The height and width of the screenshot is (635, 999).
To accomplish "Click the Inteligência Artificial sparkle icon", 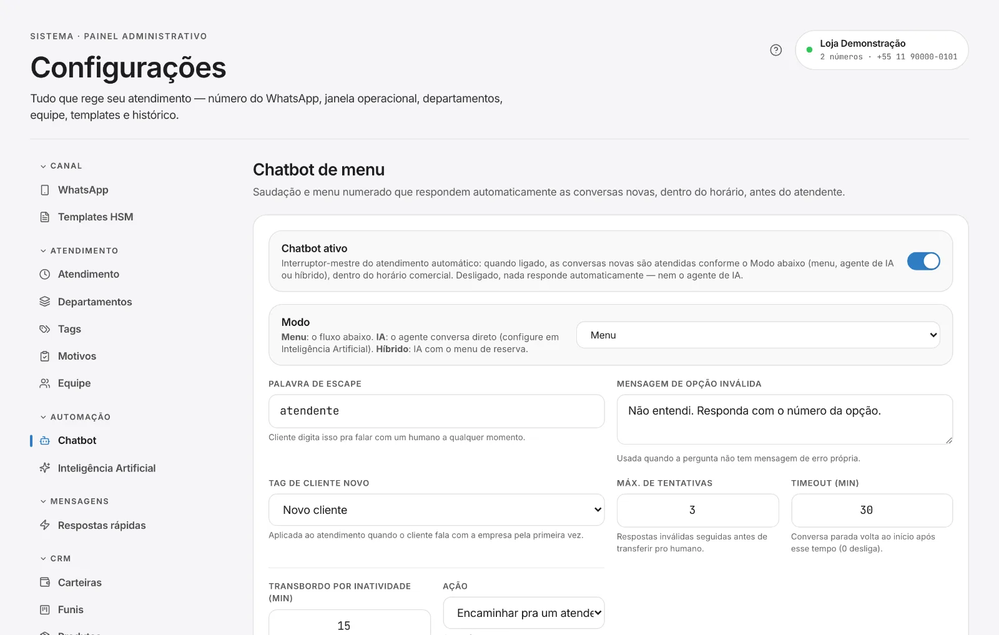I will (45, 468).
